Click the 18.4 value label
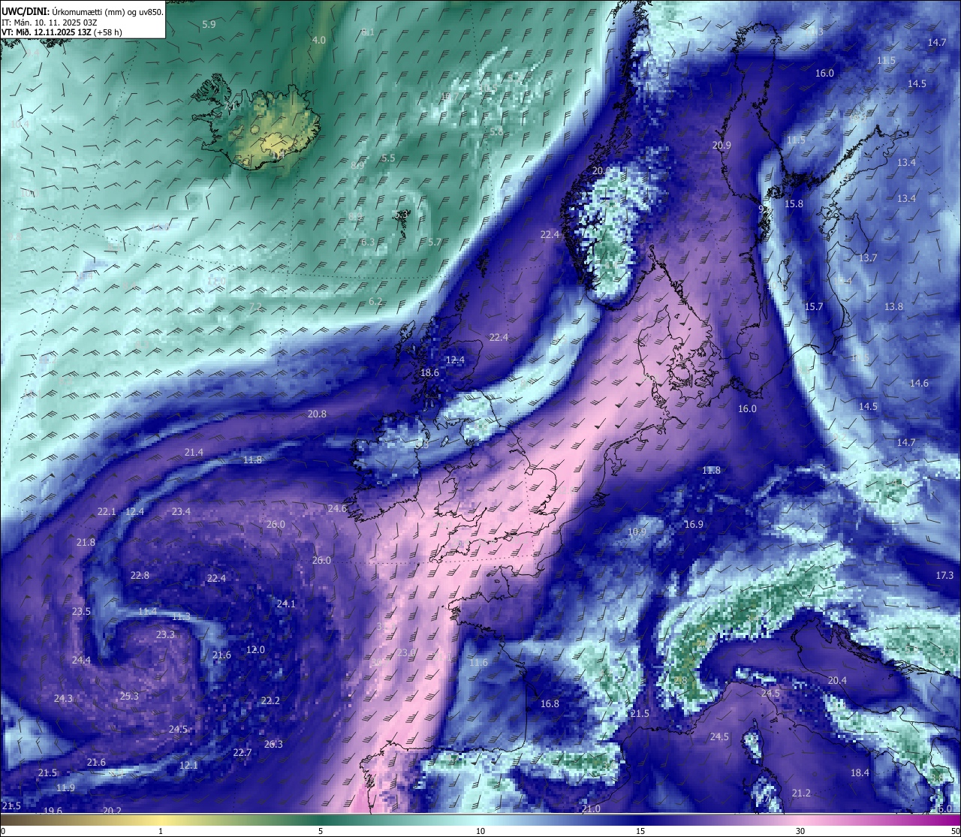 [860, 773]
